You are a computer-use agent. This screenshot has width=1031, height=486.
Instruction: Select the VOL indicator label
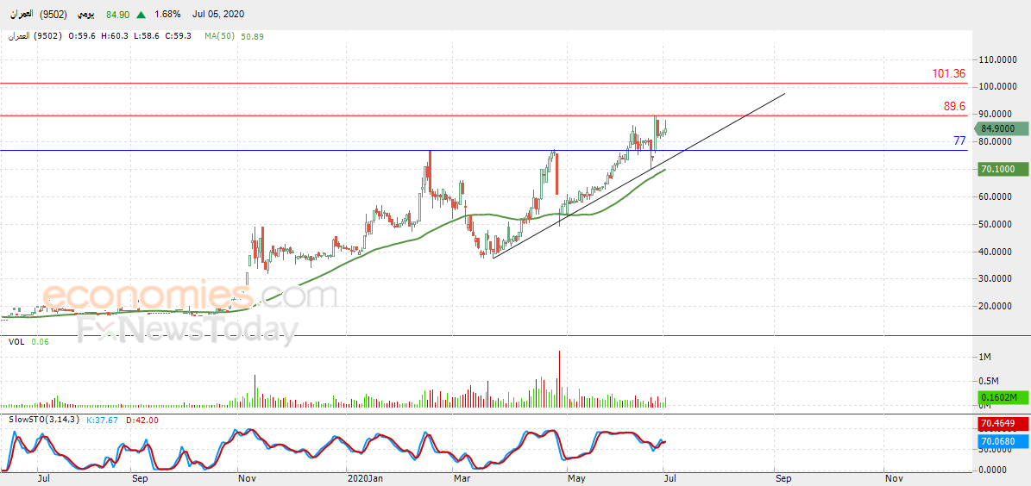(x=16, y=341)
